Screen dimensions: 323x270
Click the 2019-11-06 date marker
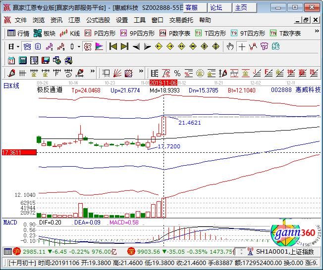(163, 83)
